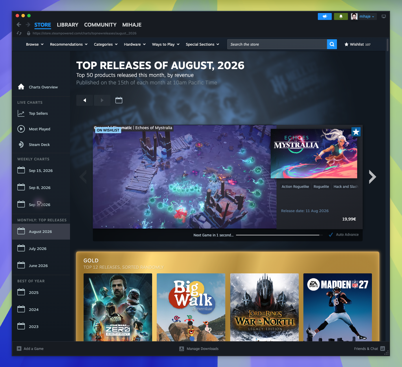Expand the Recommendations dropdown
402x367 pixels.
click(x=69, y=44)
